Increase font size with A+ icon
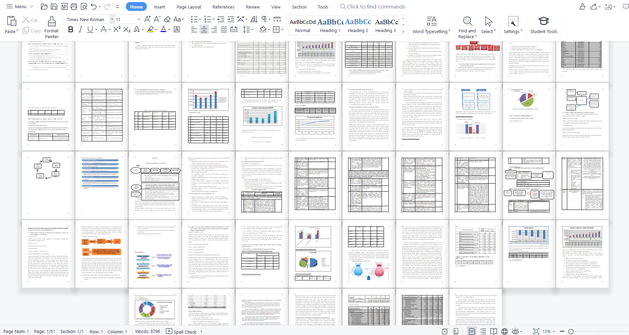Screen dimensions: 629x335 coord(147,19)
